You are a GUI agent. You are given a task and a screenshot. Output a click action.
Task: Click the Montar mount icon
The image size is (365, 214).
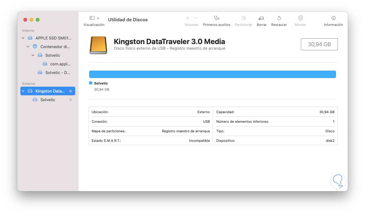[300, 18]
